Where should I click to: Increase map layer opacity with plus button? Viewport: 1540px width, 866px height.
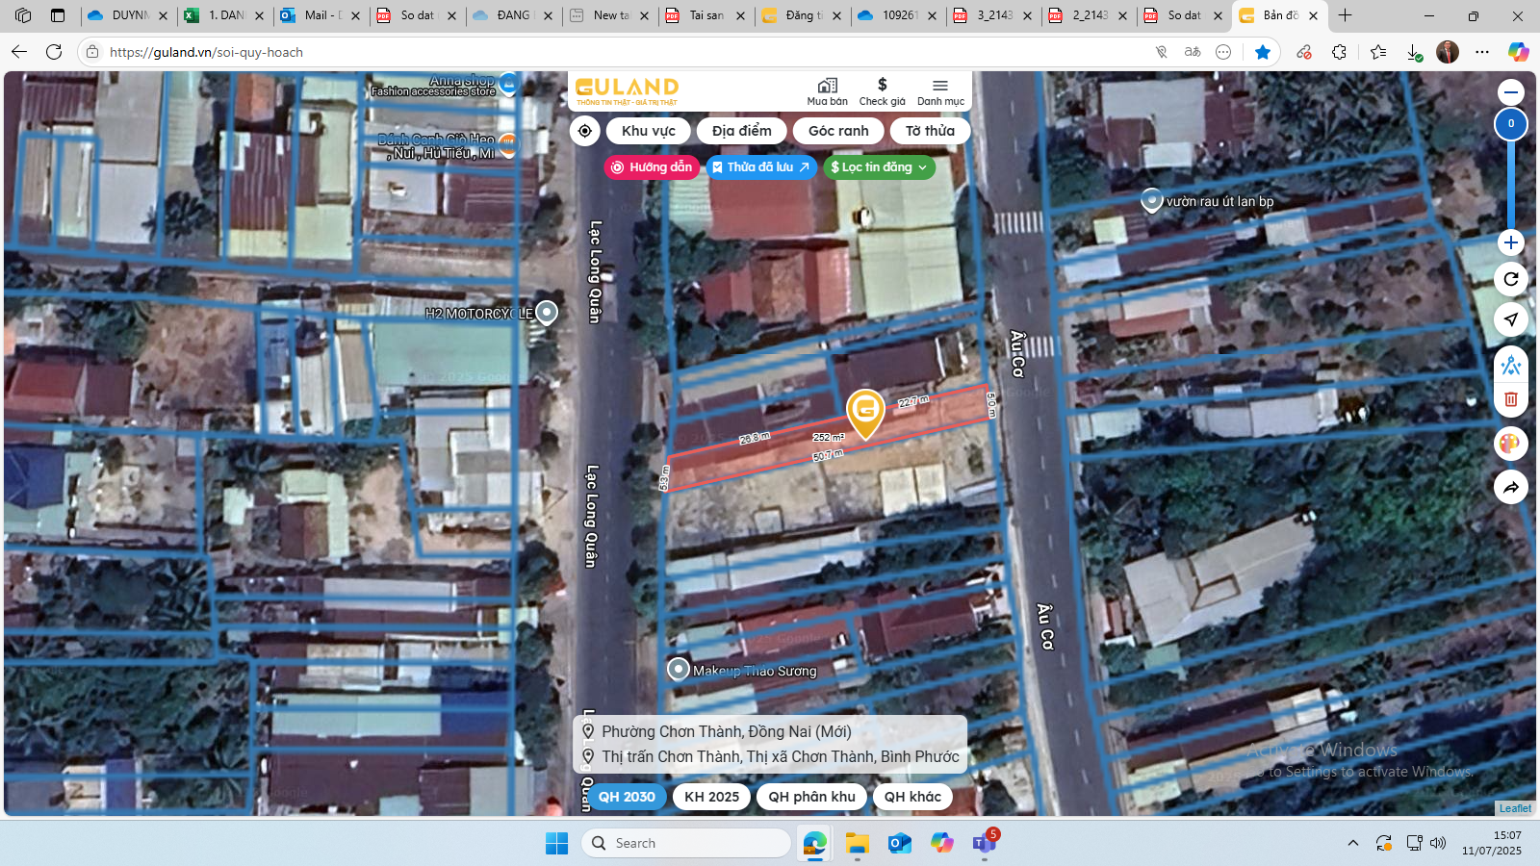tap(1511, 242)
